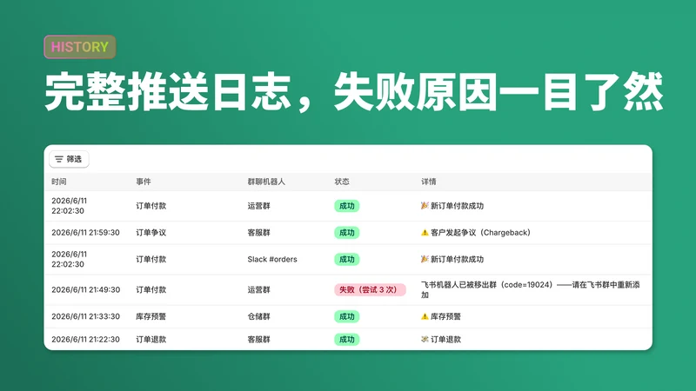Select timestamp 2026/6/11 21:33:30
Viewport: 696px width, 391px height.
pos(85,316)
